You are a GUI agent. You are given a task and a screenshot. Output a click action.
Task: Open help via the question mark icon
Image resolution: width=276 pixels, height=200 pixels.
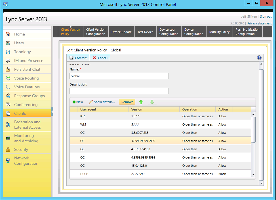pos(259,57)
